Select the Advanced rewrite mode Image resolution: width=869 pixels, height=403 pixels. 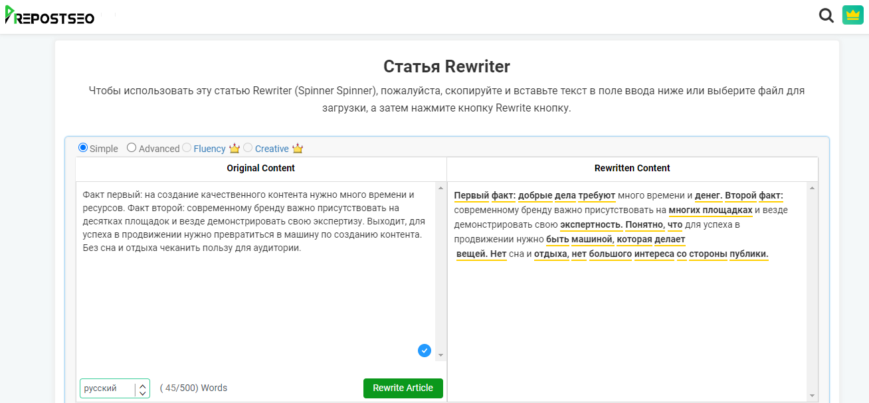tap(132, 148)
